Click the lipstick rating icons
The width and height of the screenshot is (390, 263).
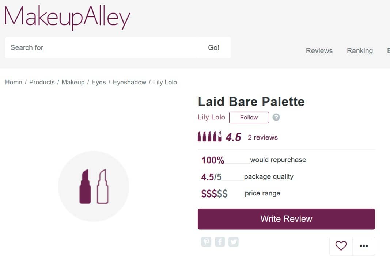[x=210, y=137]
